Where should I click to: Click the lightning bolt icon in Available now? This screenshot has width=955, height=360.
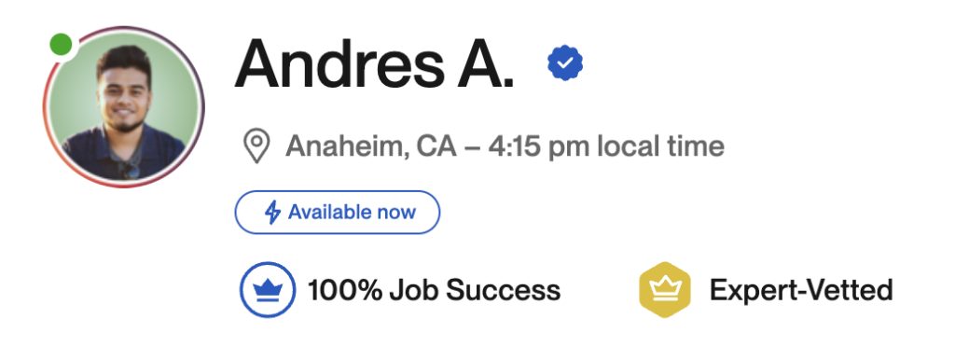272,213
